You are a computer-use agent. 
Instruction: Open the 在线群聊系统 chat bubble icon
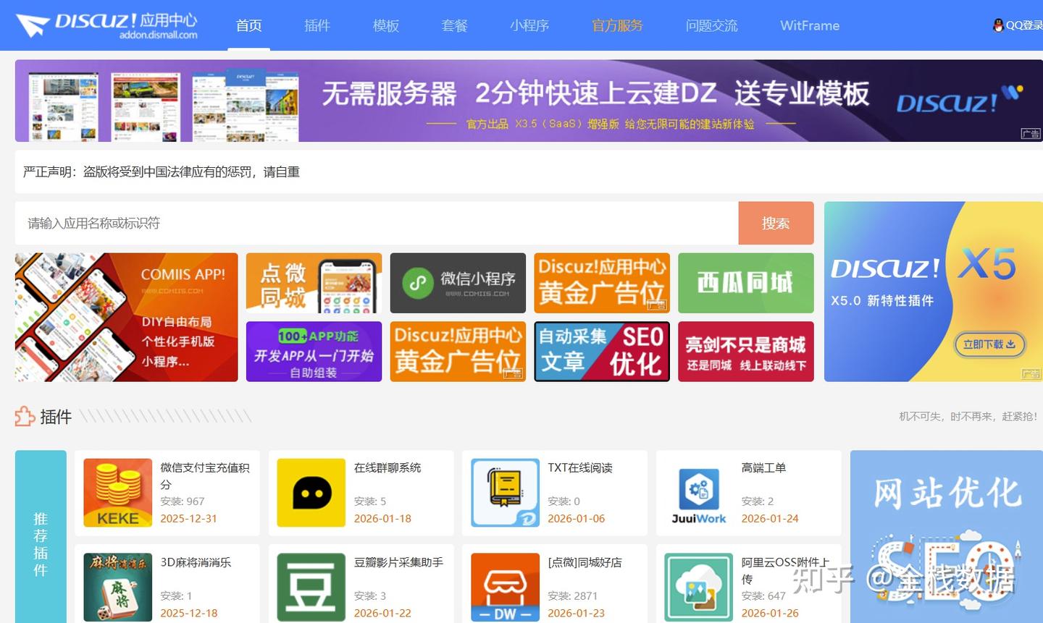click(x=311, y=492)
